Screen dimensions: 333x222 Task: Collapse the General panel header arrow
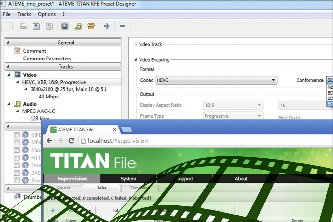point(8,43)
